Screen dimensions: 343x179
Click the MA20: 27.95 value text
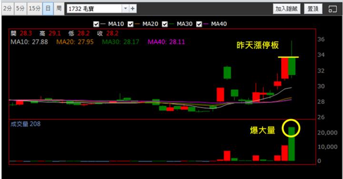click(75, 42)
